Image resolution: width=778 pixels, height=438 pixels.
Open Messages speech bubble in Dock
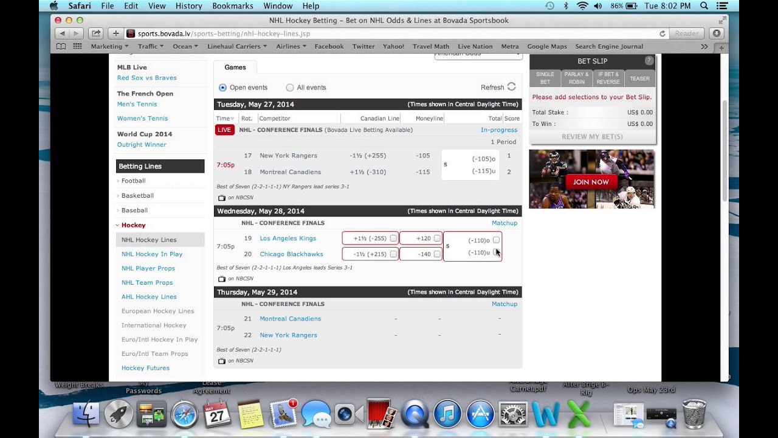tap(315, 415)
